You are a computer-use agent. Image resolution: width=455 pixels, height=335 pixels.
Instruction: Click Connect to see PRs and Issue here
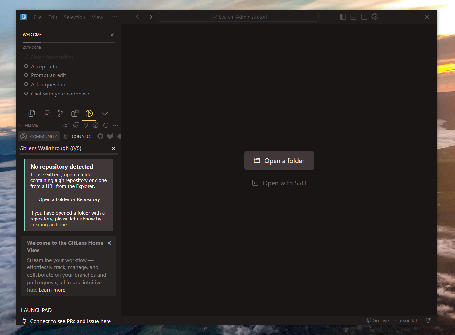pos(70,321)
